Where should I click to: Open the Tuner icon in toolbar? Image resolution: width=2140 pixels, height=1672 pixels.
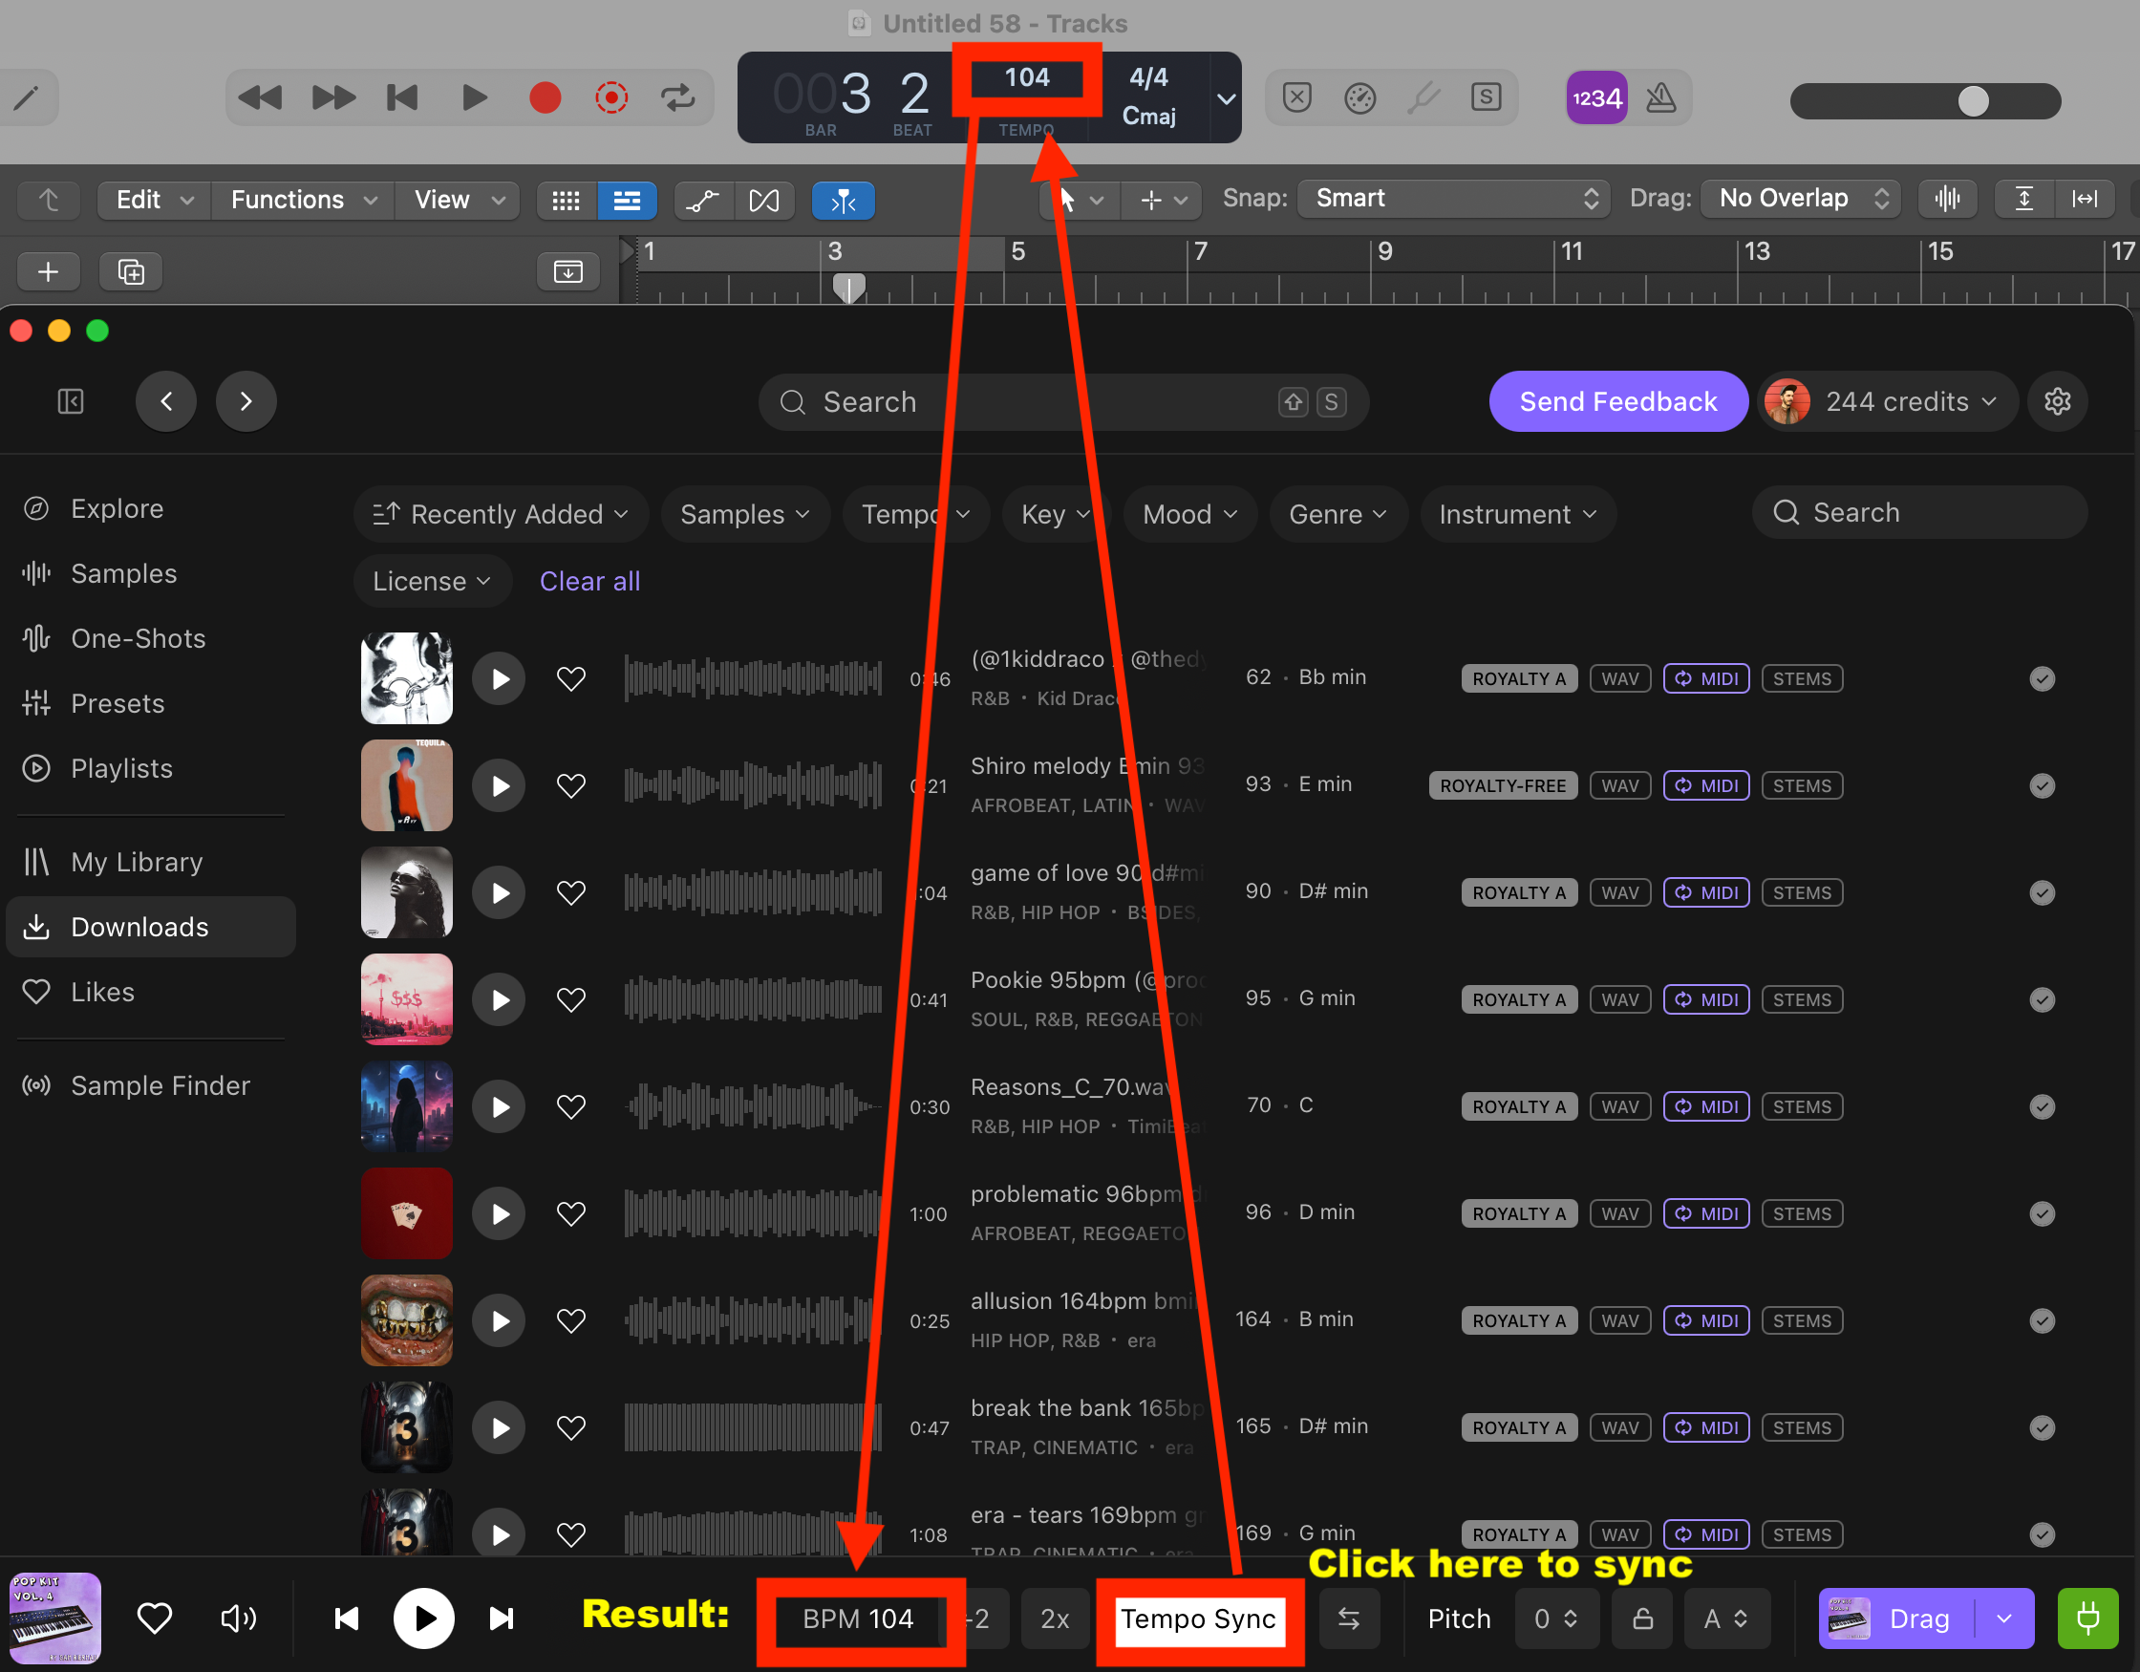pos(1423,98)
